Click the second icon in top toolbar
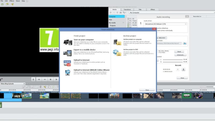This screenshot has width=215, height=121. coord(7,4)
